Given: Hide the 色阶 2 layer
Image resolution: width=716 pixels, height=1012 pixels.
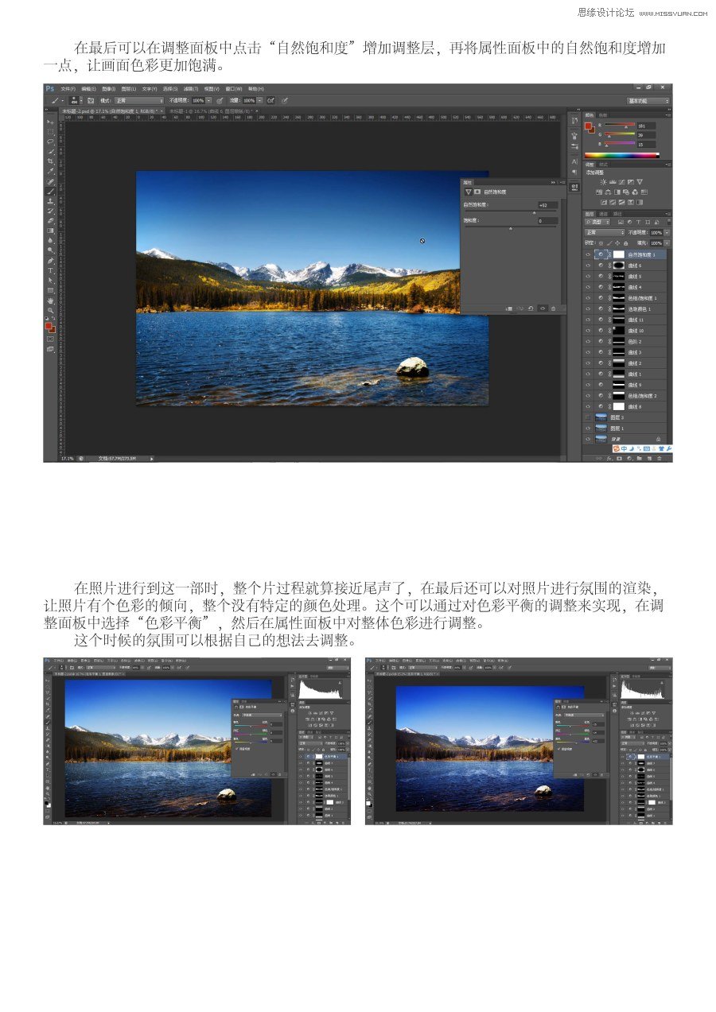Looking at the screenshot, I should 588,342.
